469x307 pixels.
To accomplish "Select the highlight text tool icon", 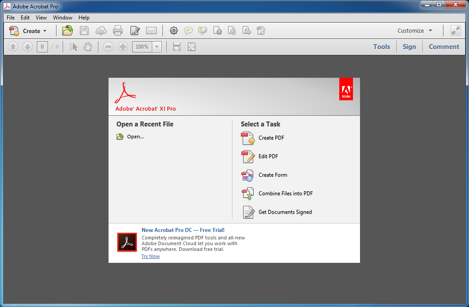I will pyautogui.click(x=203, y=30).
